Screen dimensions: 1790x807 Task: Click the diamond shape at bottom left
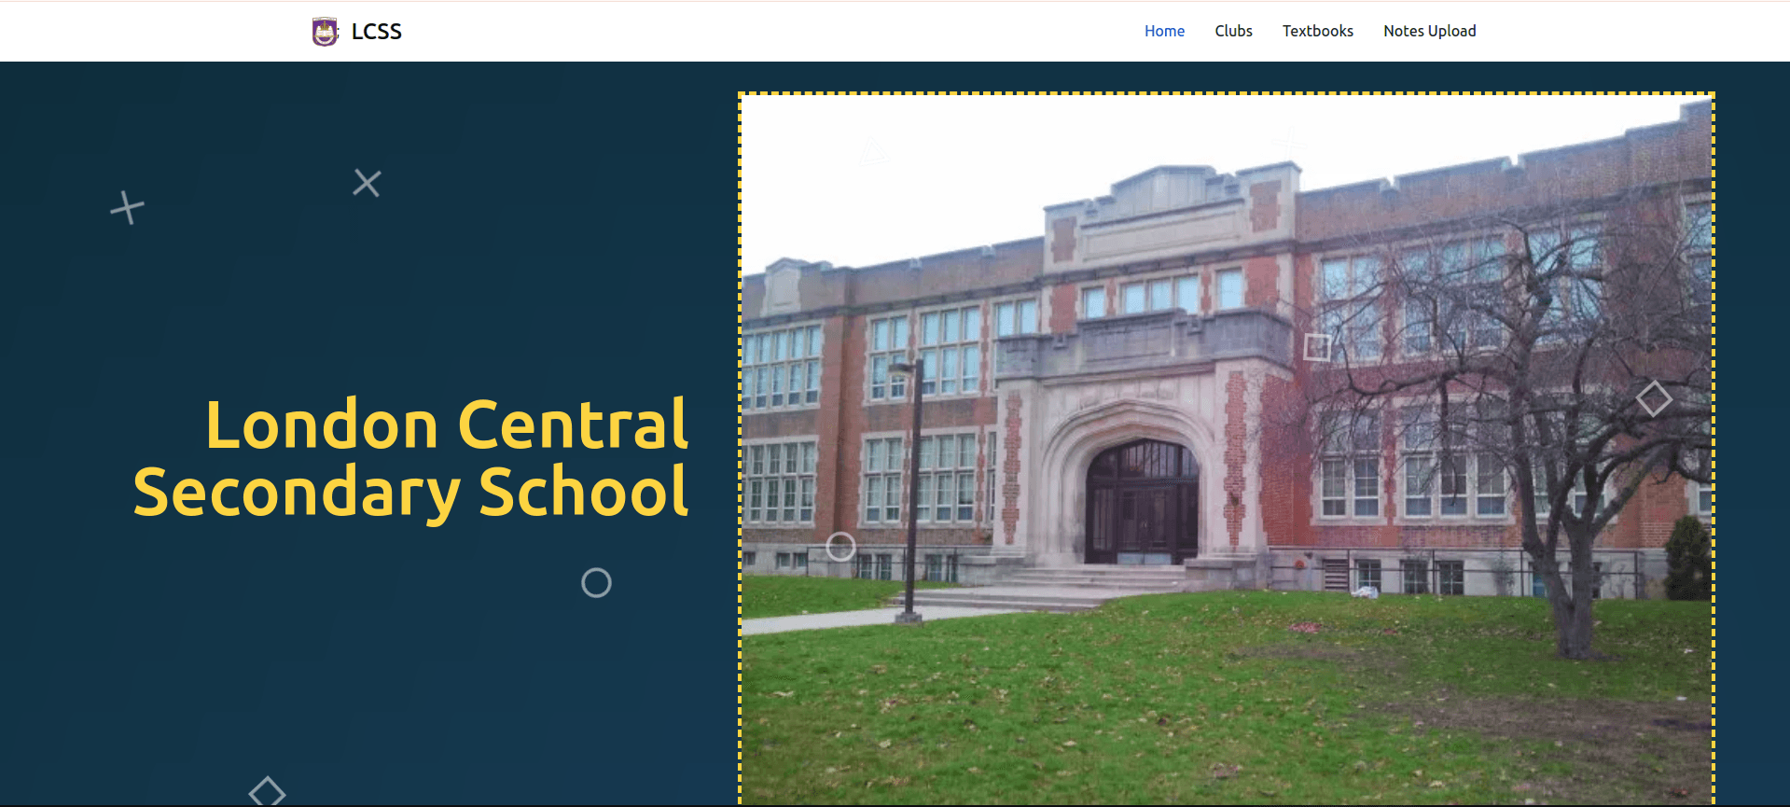[267, 792]
